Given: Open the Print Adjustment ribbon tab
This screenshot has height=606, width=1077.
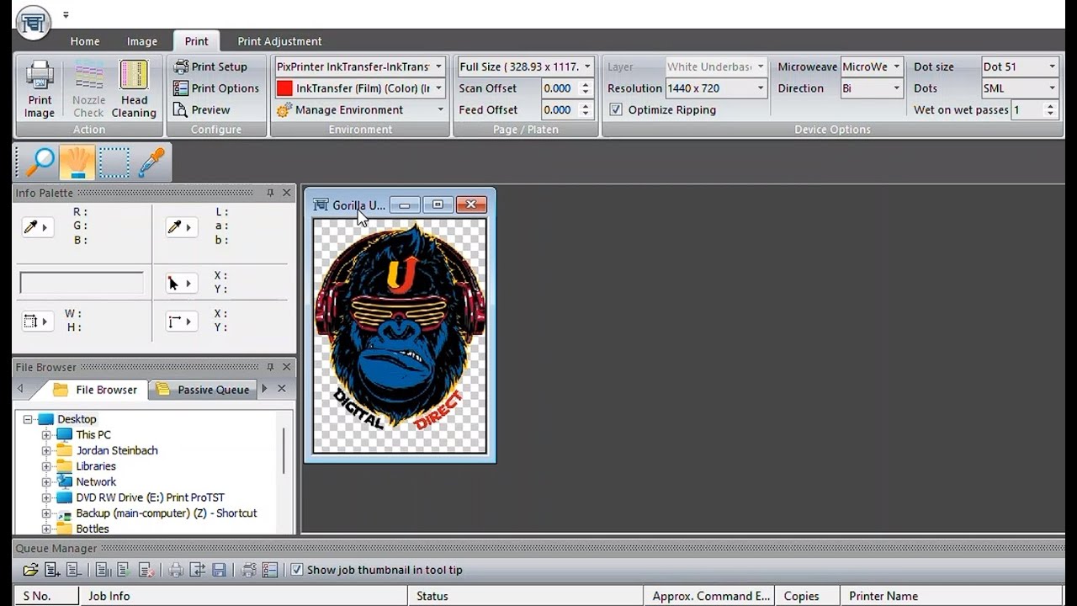Looking at the screenshot, I should pyautogui.click(x=279, y=41).
